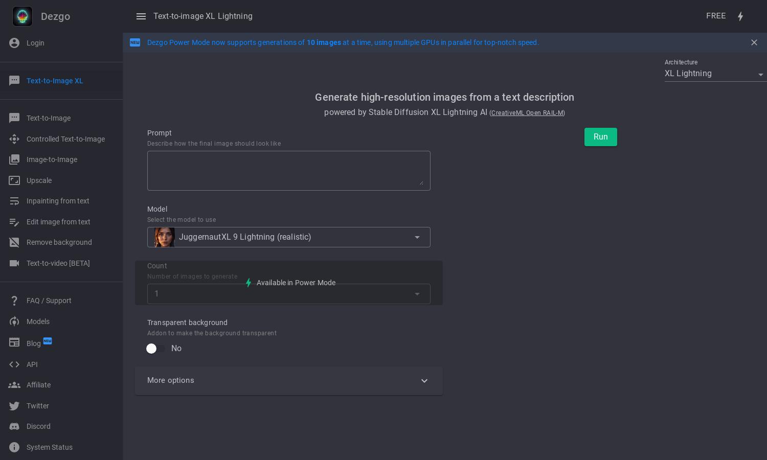This screenshot has width=767, height=460.
Task: Click the Upscale icon
Action: (x=14, y=180)
